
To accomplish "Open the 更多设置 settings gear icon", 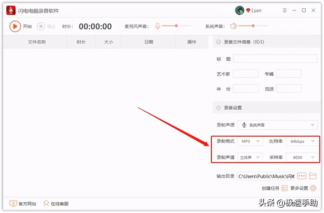I will (x=313, y=188).
